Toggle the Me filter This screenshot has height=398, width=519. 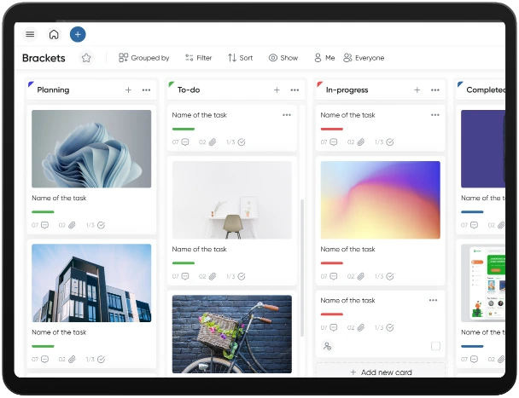coord(324,58)
